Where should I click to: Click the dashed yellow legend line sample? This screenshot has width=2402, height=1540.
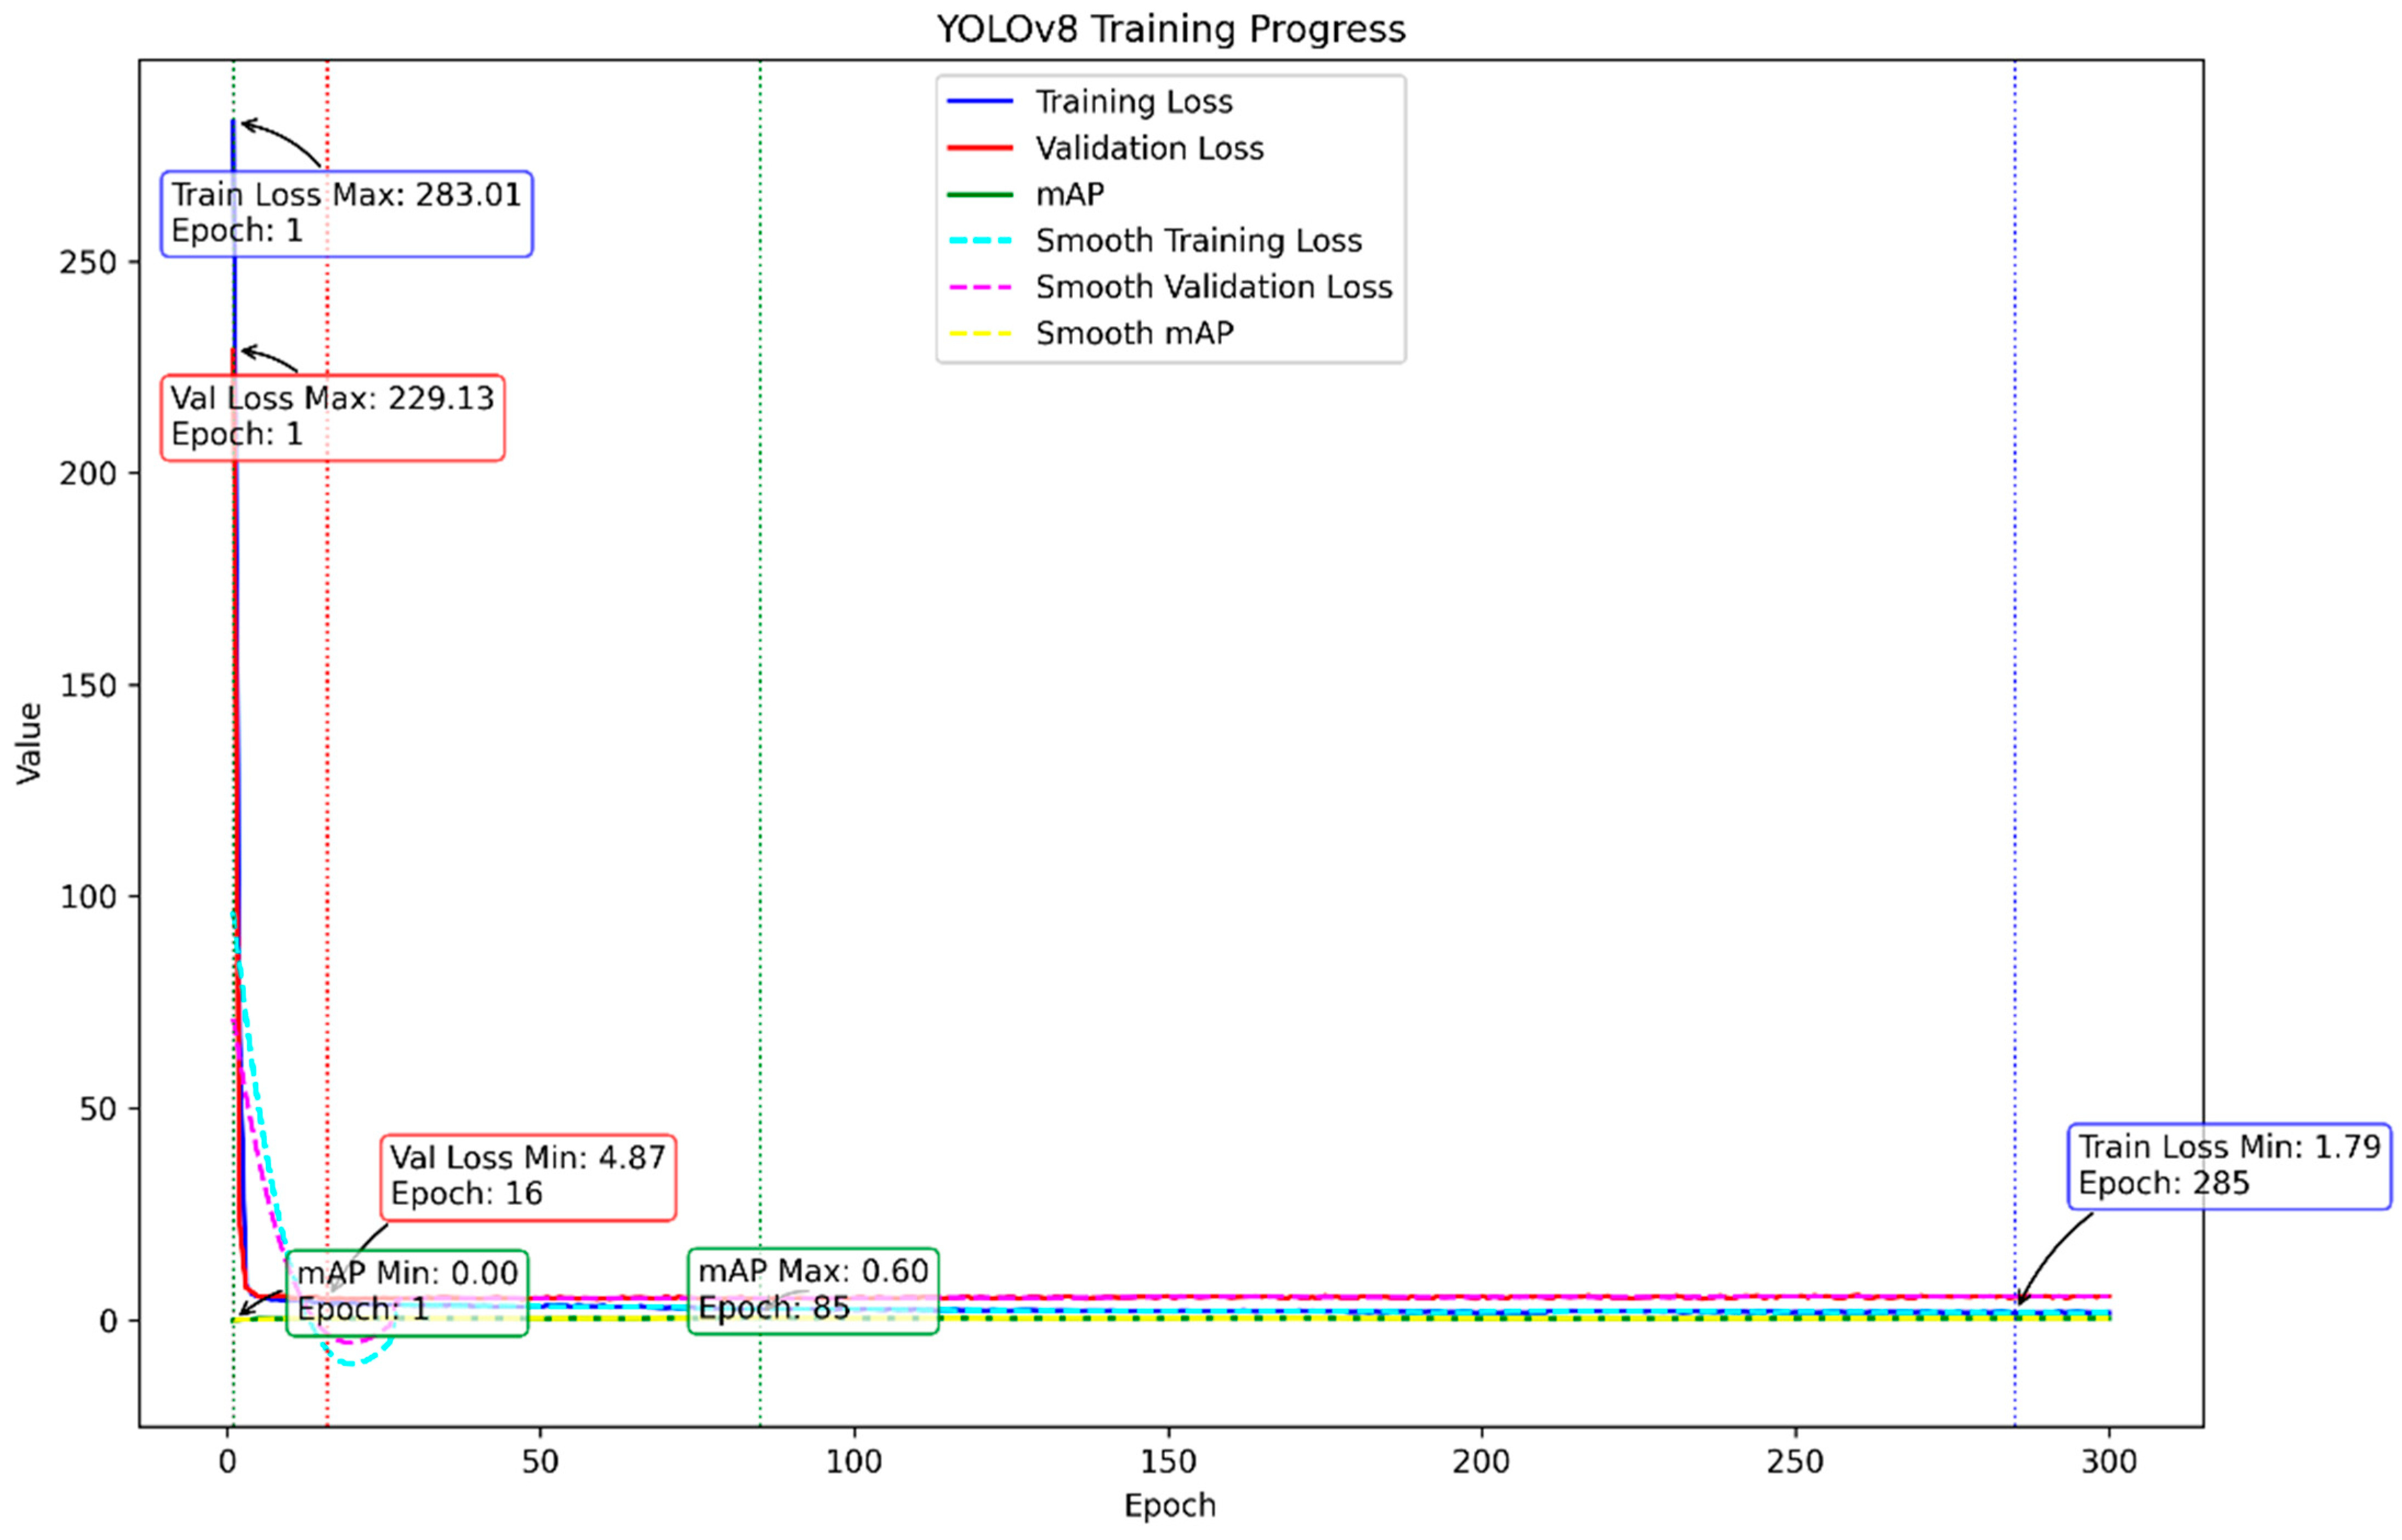pos(980,333)
